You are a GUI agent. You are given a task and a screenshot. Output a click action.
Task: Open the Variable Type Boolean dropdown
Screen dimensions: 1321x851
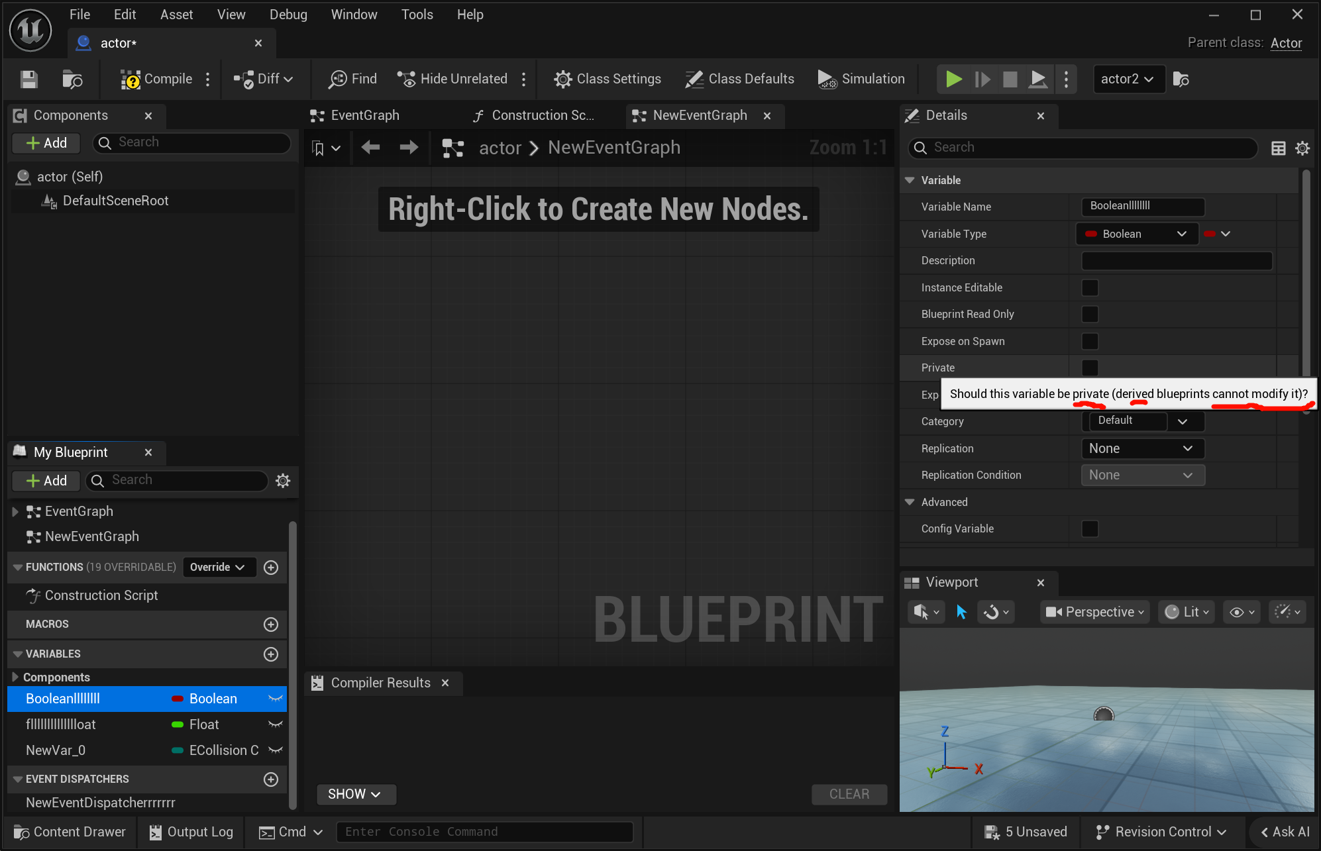pos(1137,234)
